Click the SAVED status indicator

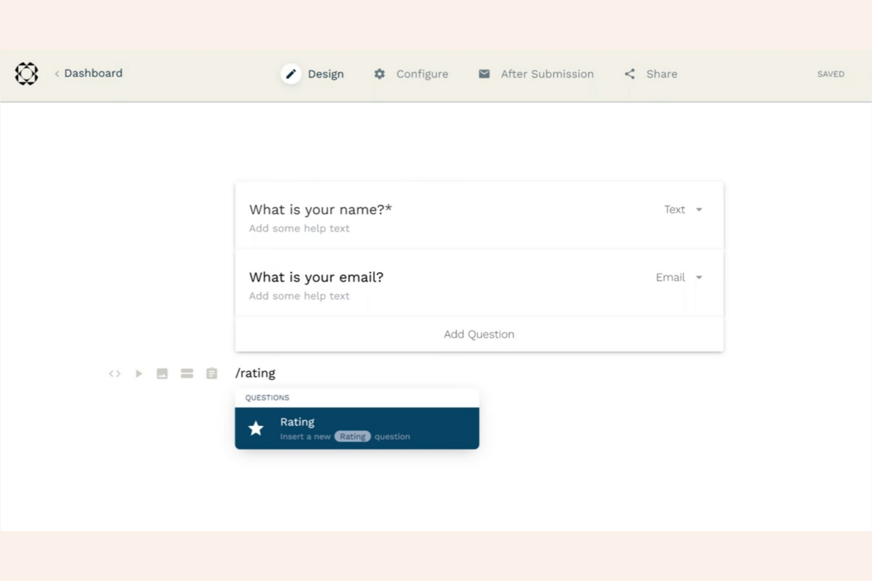(x=830, y=74)
